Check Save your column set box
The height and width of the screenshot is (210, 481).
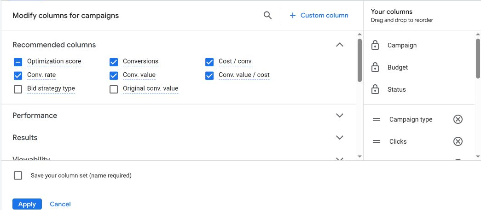click(18, 175)
